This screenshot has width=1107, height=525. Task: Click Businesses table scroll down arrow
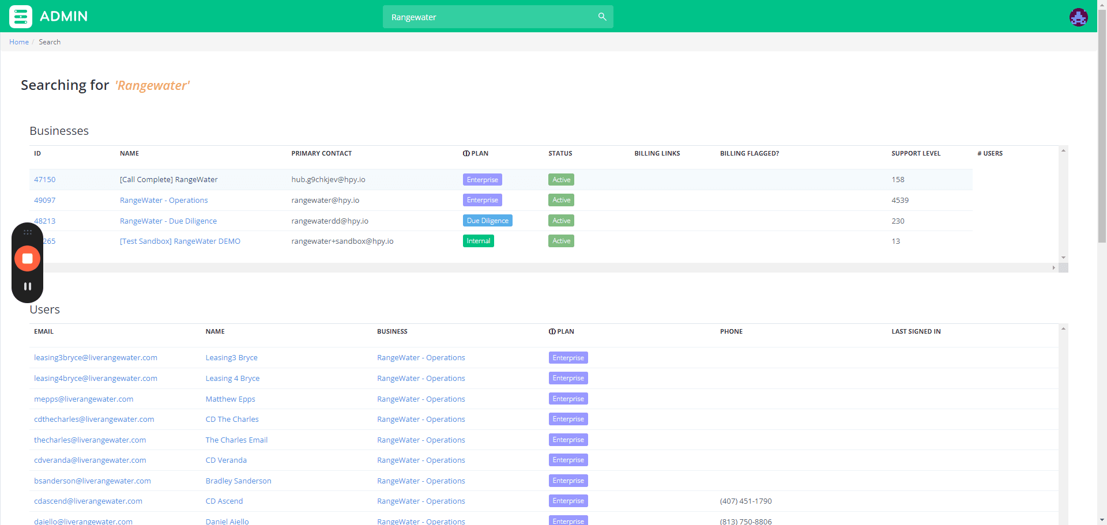pyautogui.click(x=1063, y=258)
